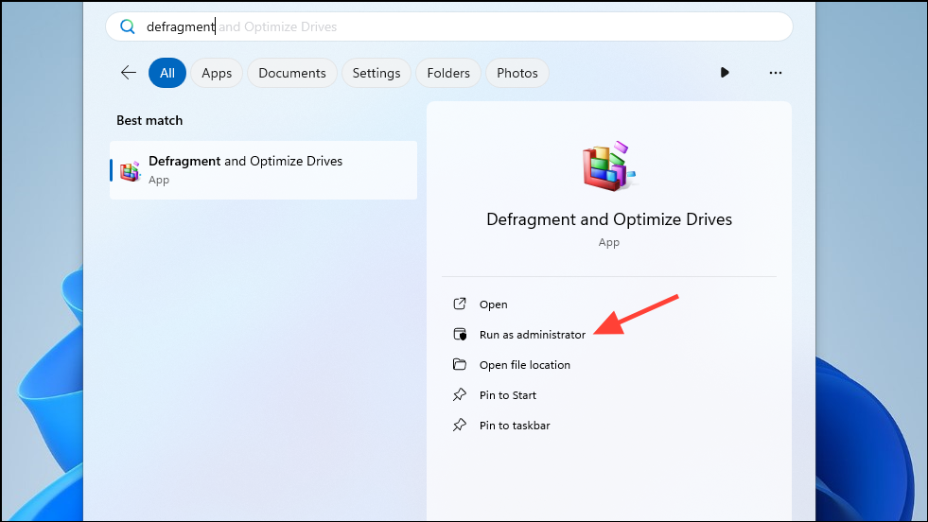Image resolution: width=928 pixels, height=522 pixels.
Task: Switch to the Folders filter tab
Action: 448,73
